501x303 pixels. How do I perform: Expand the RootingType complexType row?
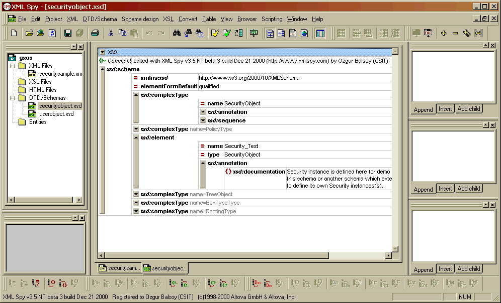click(136, 211)
